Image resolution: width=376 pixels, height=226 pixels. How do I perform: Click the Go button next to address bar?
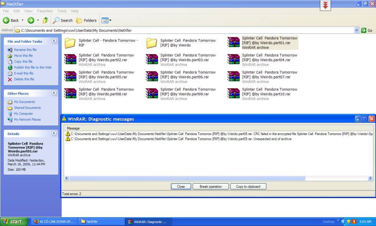[x=367, y=30]
